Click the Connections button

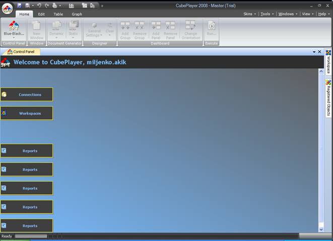pyautogui.click(x=27, y=94)
